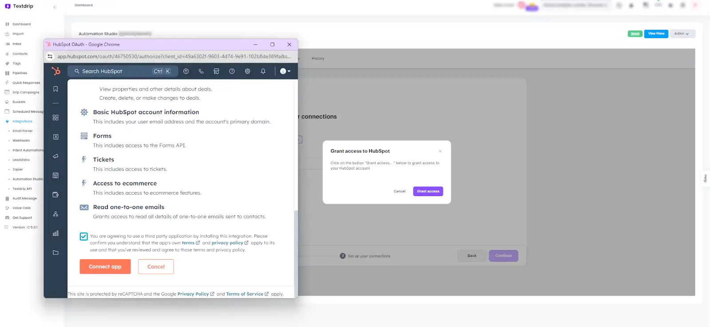Open Audit Message in sidebar
This screenshot has height=327, width=710.
(x=24, y=198)
